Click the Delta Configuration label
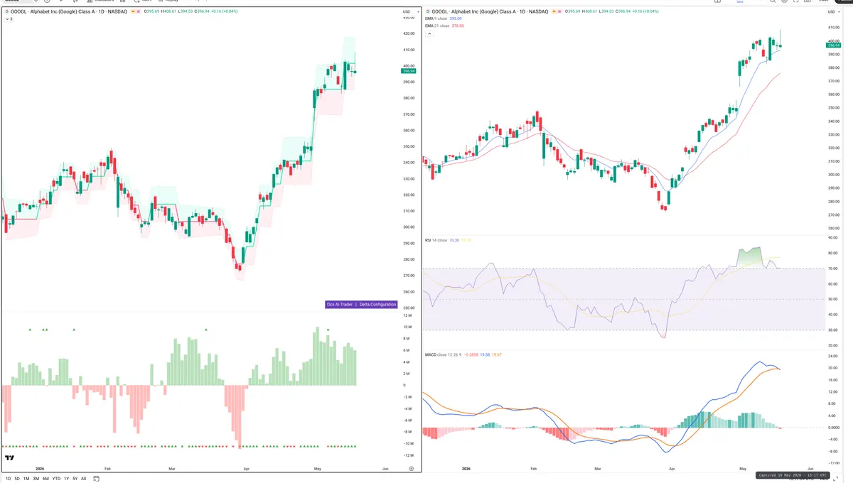 (377, 305)
